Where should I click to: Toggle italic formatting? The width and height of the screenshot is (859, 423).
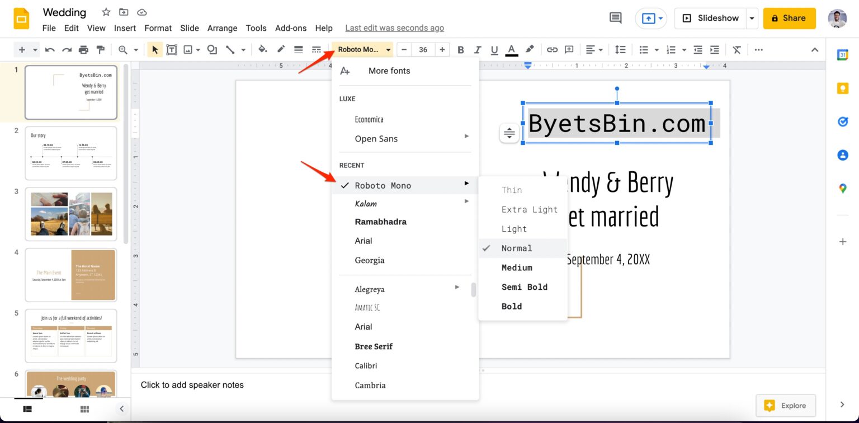(x=477, y=49)
